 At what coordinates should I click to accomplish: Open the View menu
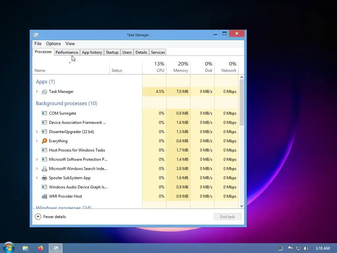point(70,44)
